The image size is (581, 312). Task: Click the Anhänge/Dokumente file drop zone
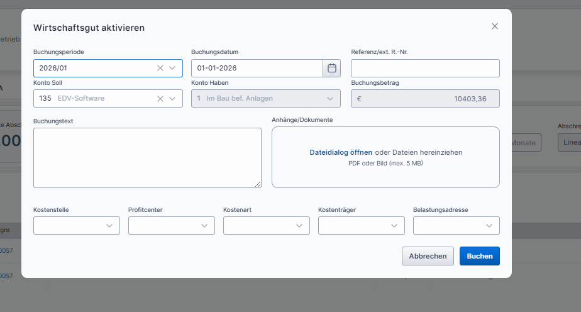385,173
